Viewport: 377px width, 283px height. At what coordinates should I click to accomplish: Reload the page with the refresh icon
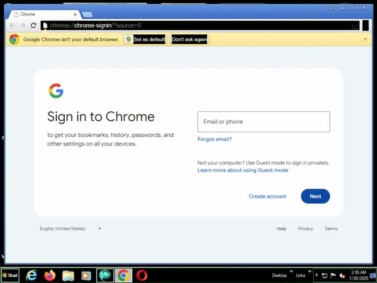34,25
